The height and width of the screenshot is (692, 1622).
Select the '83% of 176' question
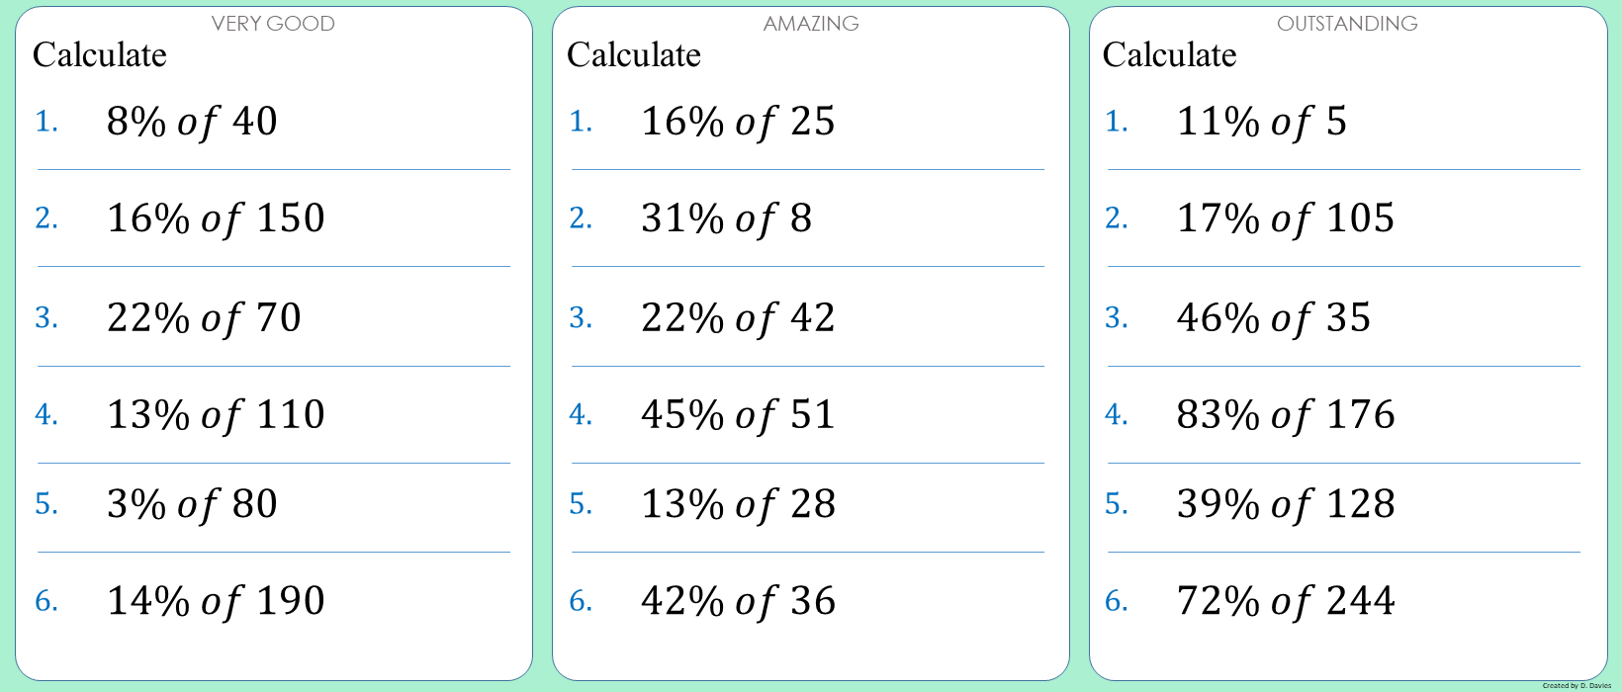1285,415
